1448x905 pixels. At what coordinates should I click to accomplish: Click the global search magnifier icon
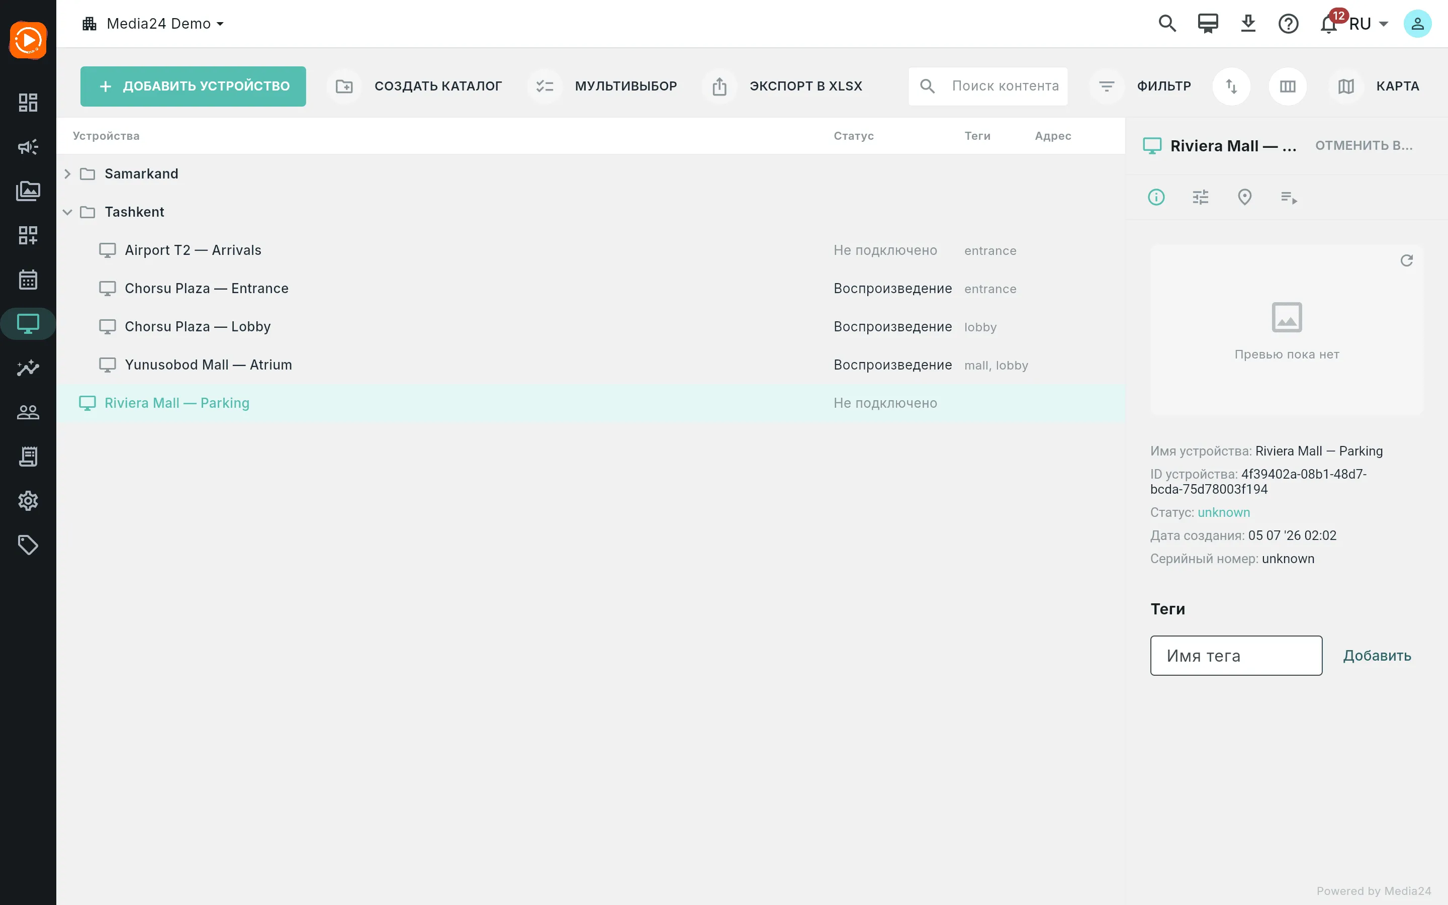pyautogui.click(x=1167, y=24)
